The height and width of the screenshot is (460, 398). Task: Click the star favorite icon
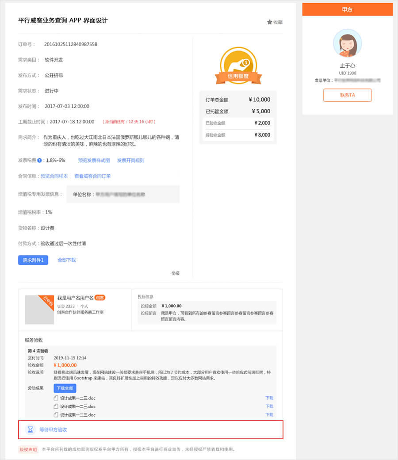pos(269,22)
